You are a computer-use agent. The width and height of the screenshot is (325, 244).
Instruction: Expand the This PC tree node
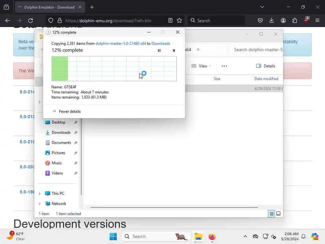pos(40,193)
